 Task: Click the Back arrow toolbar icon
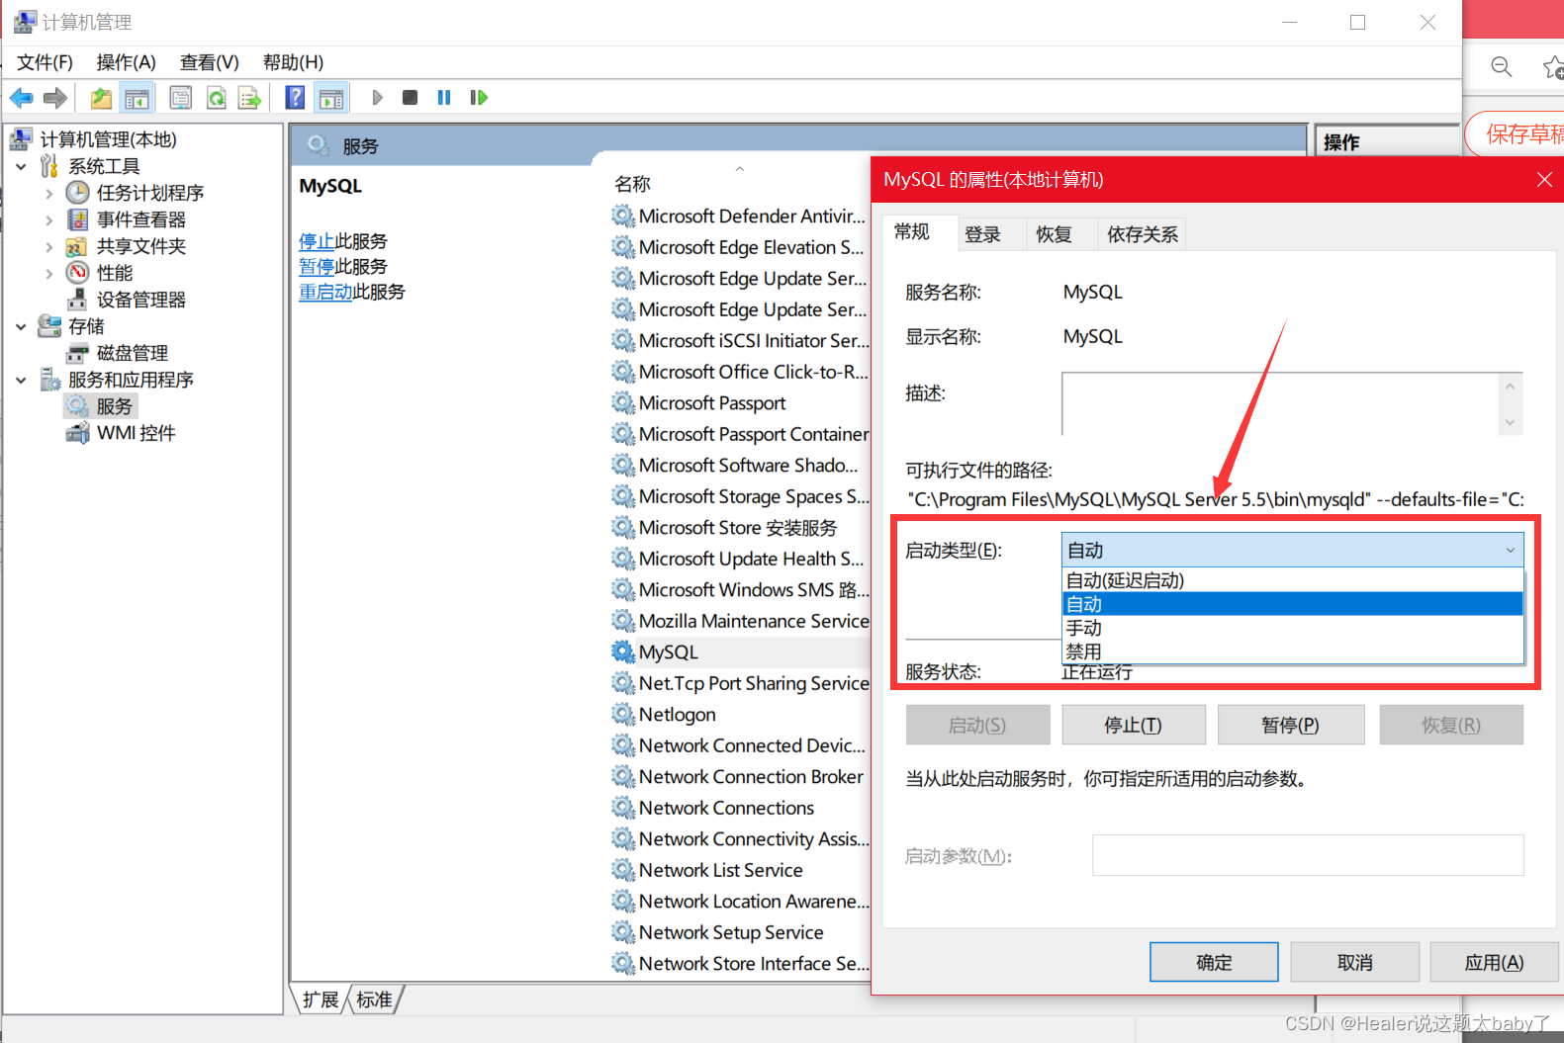click(x=21, y=98)
